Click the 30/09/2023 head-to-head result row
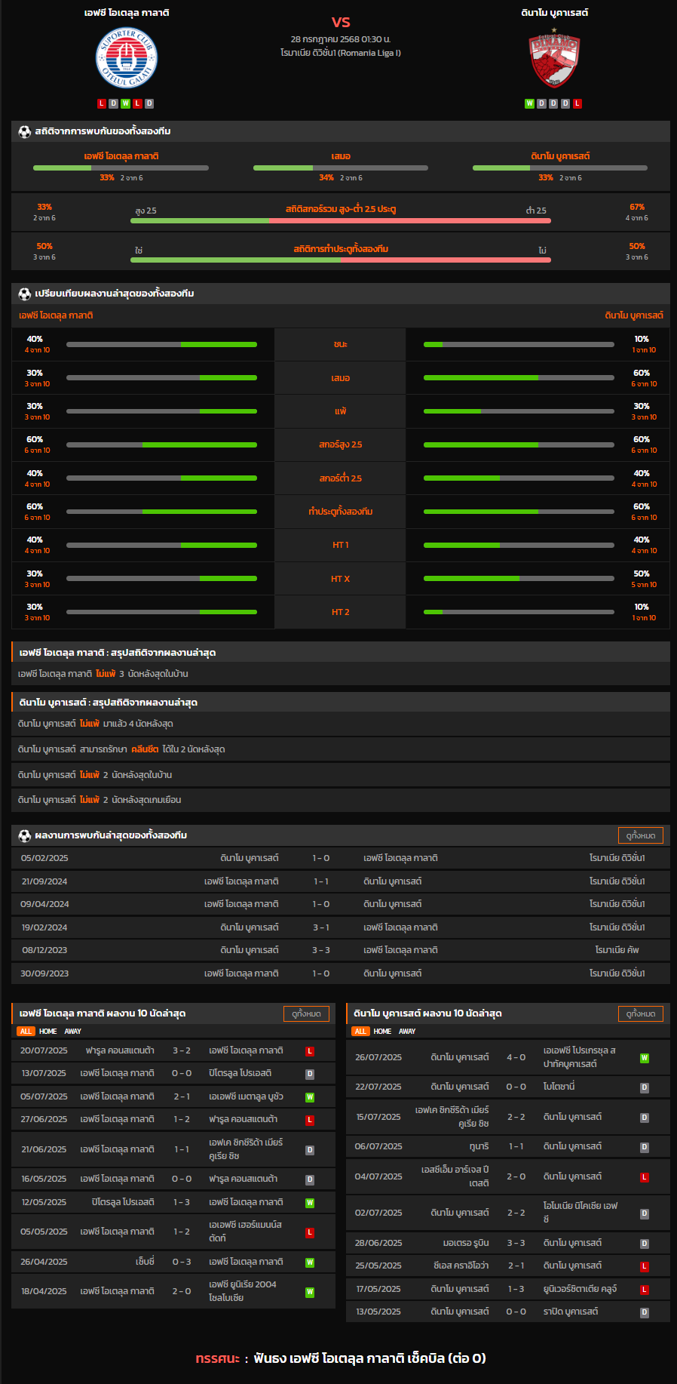This screenshot has height=1384, width=677. tap(341, 973)
